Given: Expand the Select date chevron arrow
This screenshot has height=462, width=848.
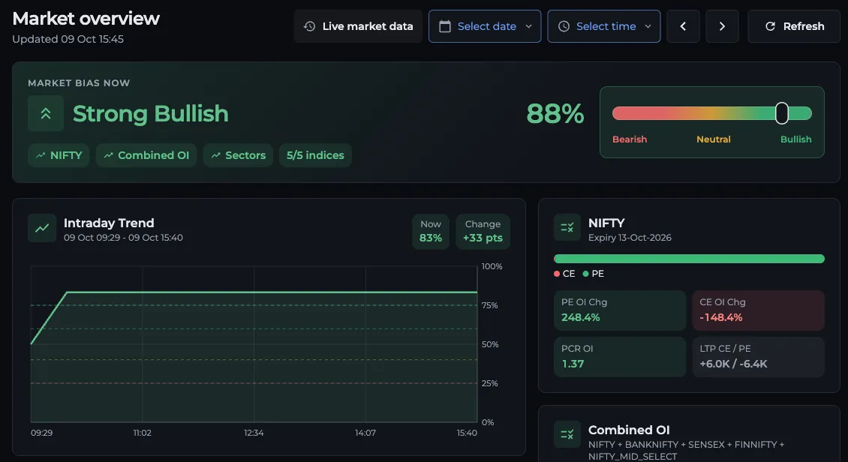Looking at the screenshot, I should 528,26.
